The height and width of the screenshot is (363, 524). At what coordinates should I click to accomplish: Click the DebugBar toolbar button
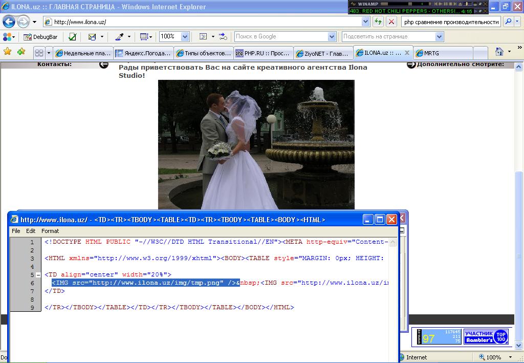40,37
